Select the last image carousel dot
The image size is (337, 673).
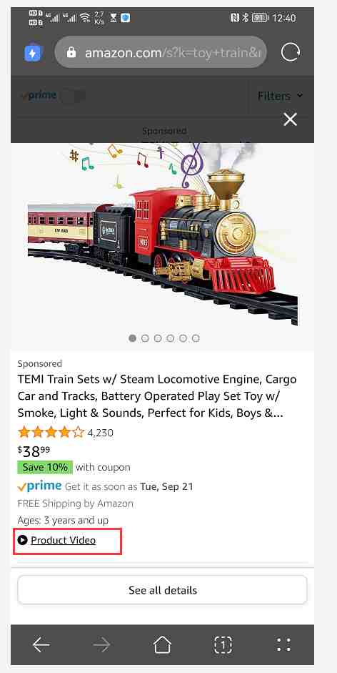pyautogui.click(x=196, y=338)
